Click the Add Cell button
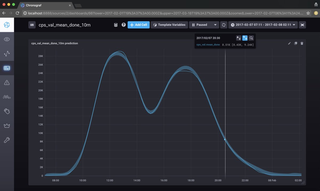The height and width of the screenshot is (191, 320). tap(139, 25)
